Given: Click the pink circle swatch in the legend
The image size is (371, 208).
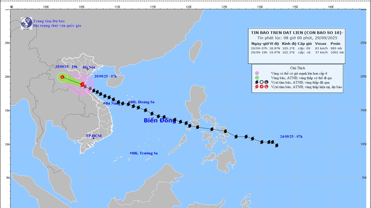Looking at the screenshot, I should [x=257, y=73].
